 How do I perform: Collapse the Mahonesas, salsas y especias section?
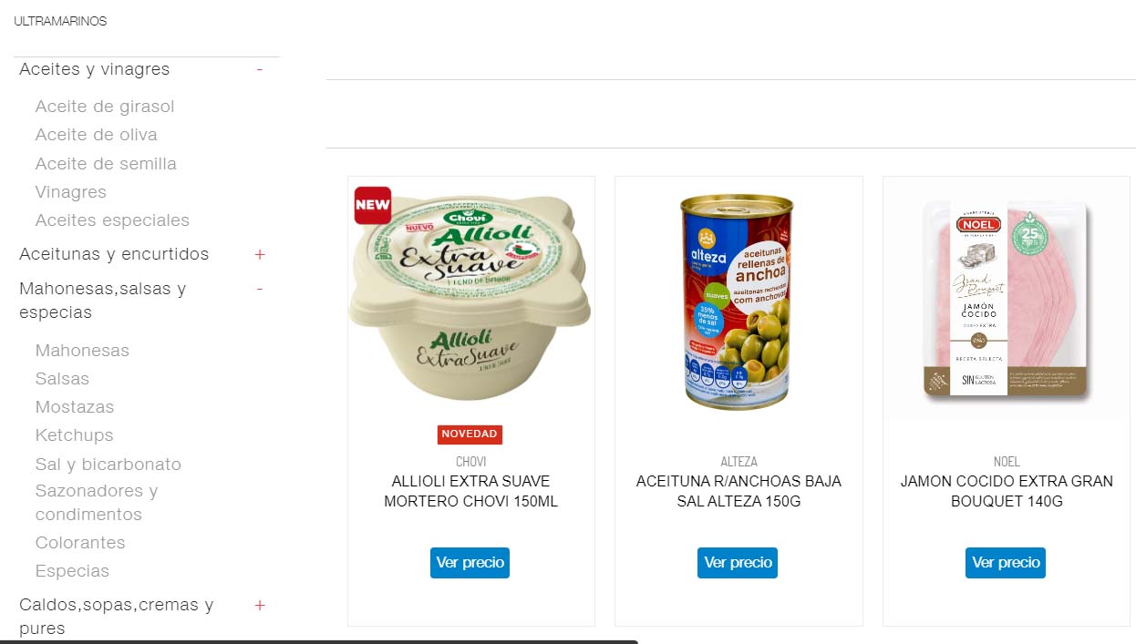(x=260, y=289)
